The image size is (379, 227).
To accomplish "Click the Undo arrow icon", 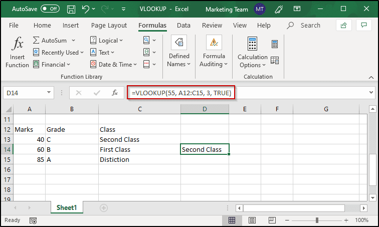I will pos(86,9).
